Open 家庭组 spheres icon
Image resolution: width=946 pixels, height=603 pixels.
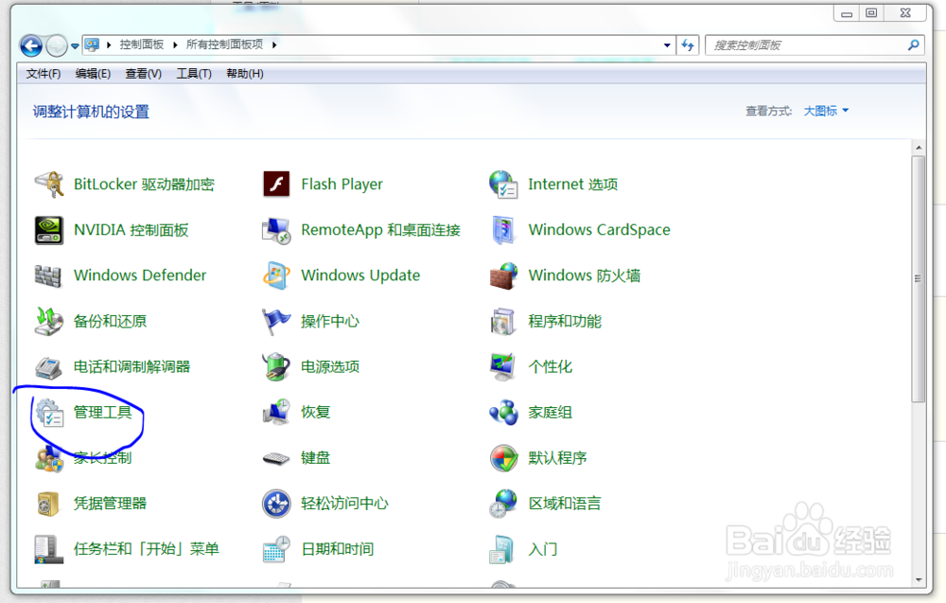click(503, 413)
